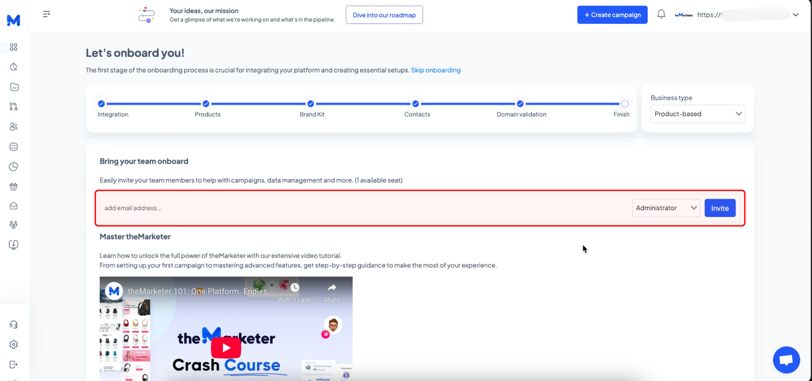Viewport: 812px width, 381px height.
Task: Toggle the sidebar menu collapse icon
Action: point(46,14)
